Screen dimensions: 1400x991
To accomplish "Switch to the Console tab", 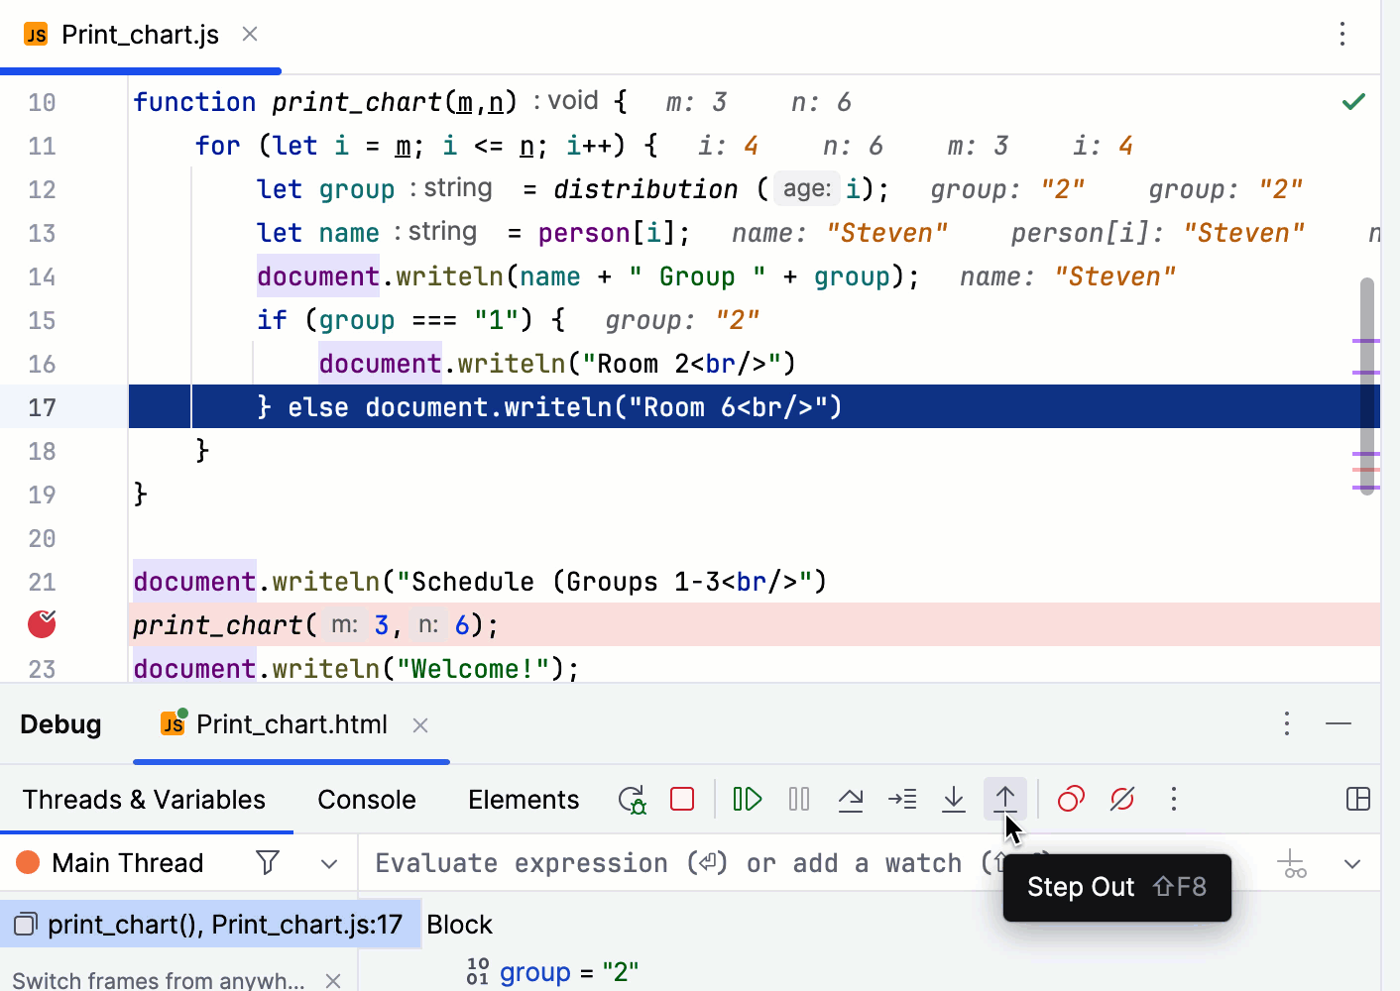I will click(366, 800).
